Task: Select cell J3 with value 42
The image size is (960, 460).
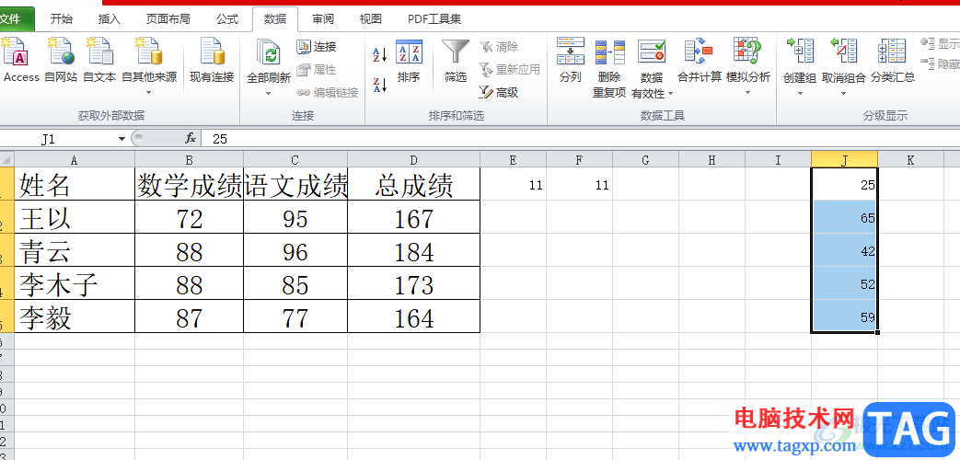Action: (844, 250)
